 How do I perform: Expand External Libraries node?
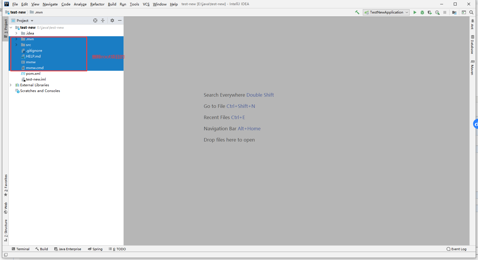click(x=11, y=85)
